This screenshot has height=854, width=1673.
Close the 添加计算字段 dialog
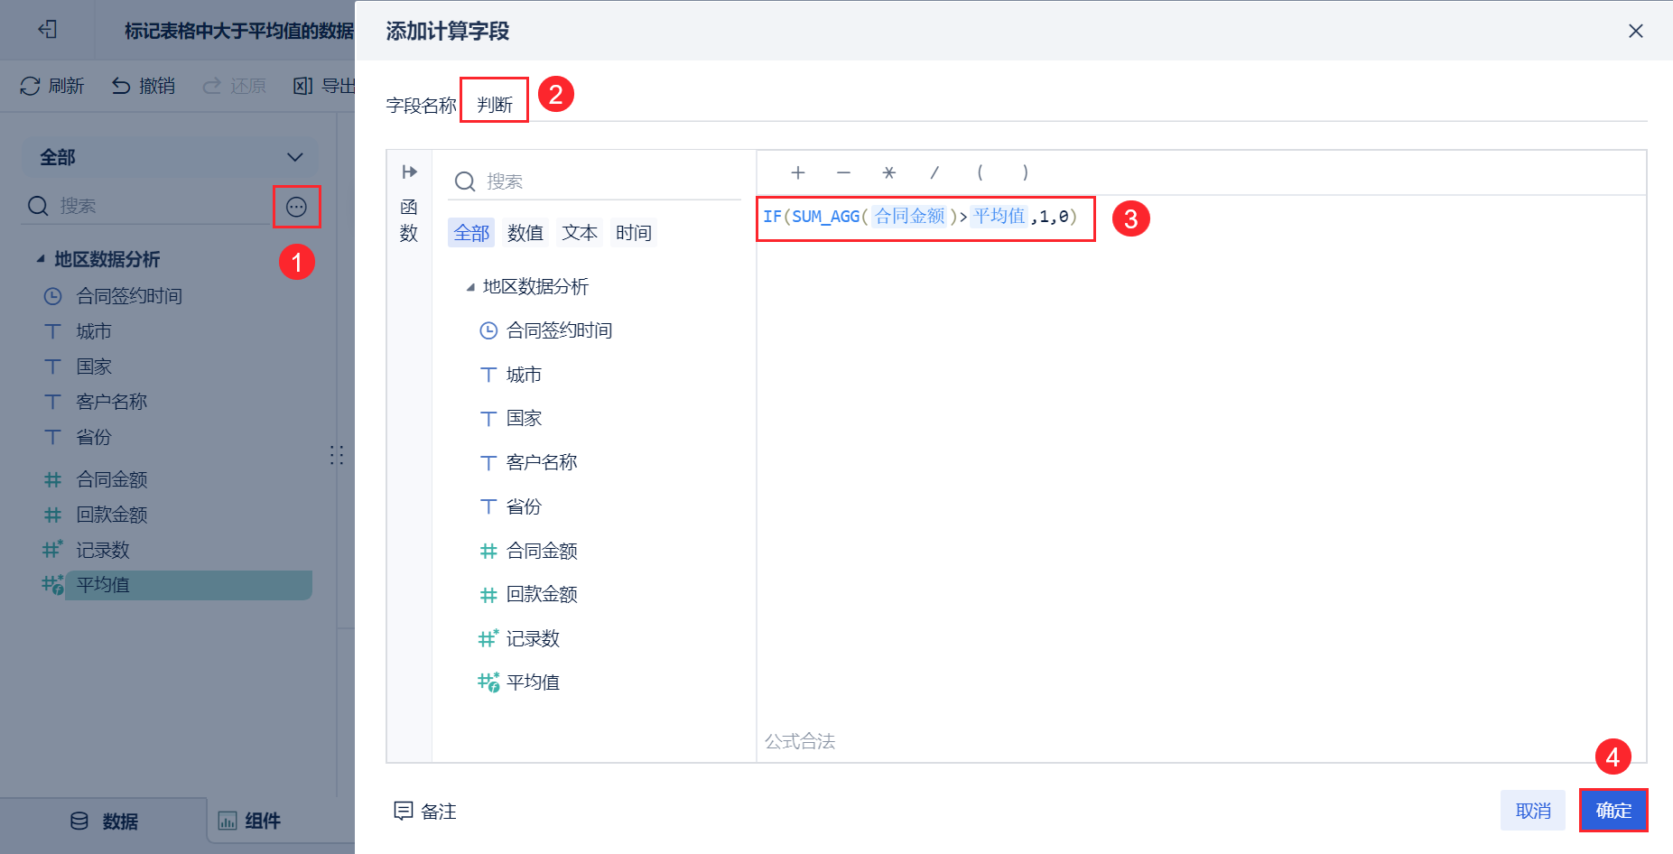click(1635, 31)
